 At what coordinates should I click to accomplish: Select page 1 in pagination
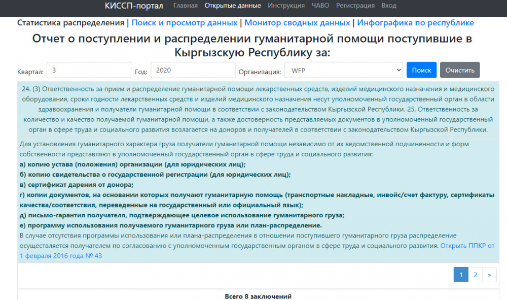461,275
